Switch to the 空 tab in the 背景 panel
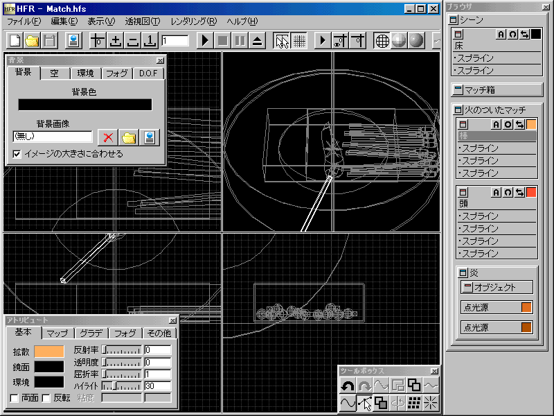The image size is (554, 416). click(54, 73)
